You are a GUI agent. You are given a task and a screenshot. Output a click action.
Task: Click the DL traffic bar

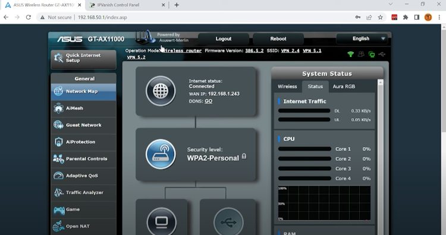(304, 111)
